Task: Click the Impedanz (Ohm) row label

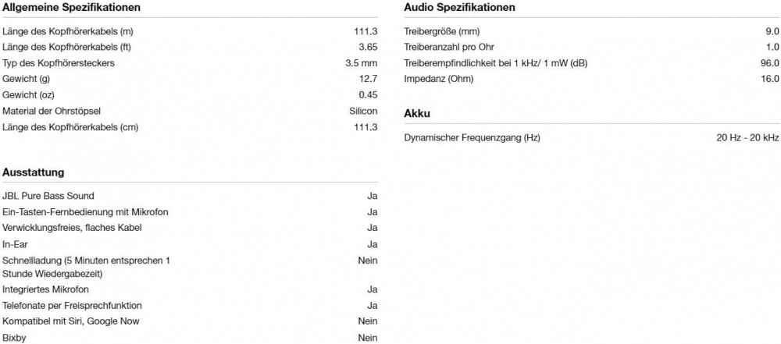Action: click(439, 79)
